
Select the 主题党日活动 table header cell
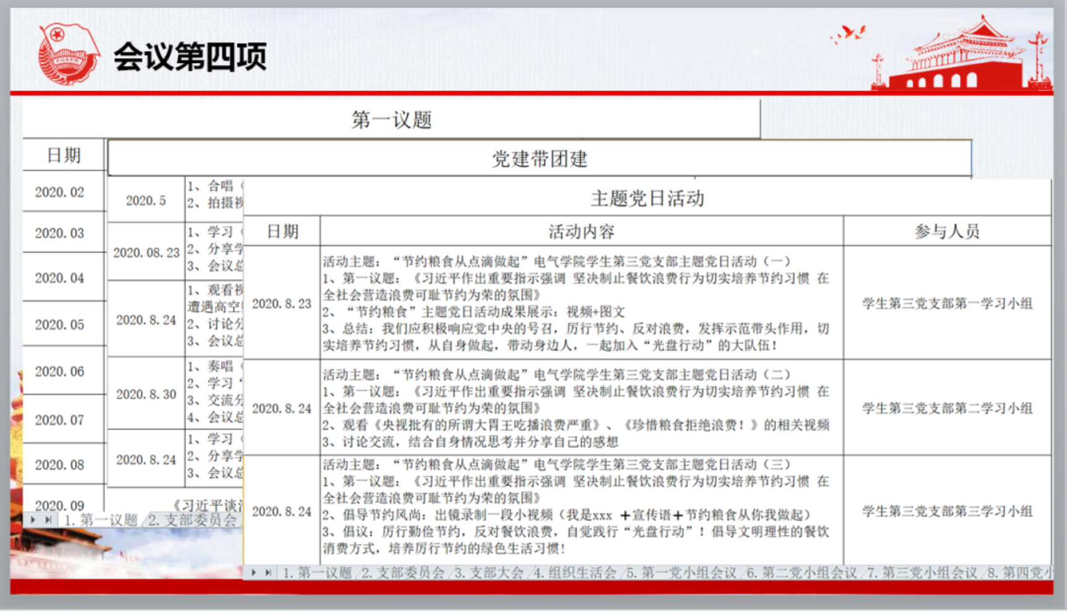pyautogui.click(x=647, y=199)
